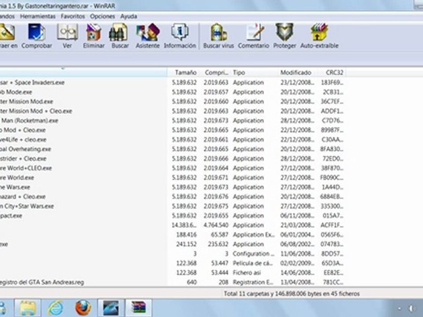Click status bar total bytes text
423x317 pixels.
pos(292,294)
